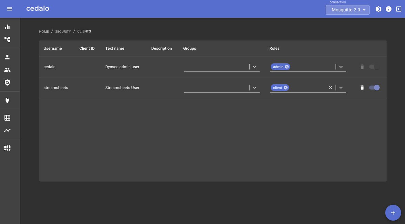Start the tour play icon in top bar
405x224 pixels.
click(x=399, y=9)
